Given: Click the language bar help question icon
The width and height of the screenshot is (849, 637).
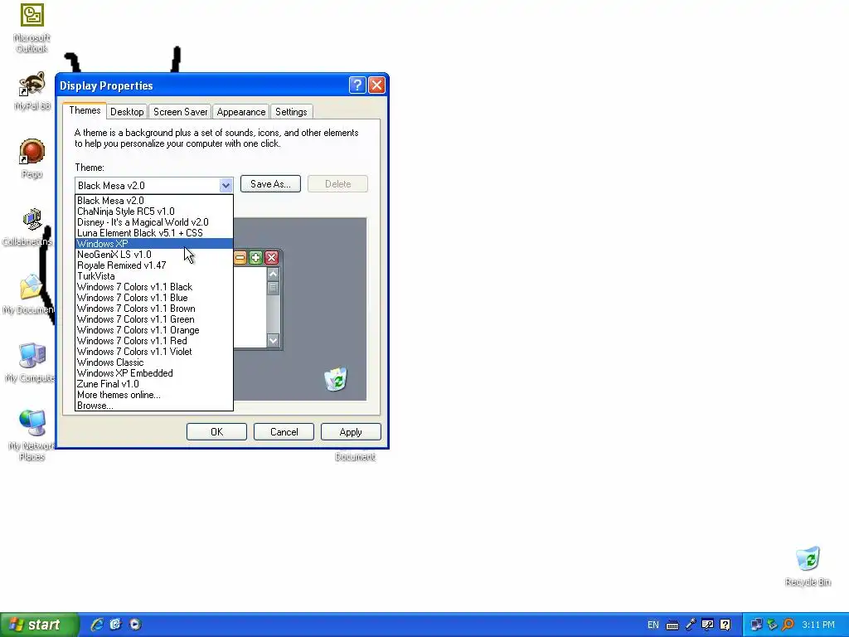Looking at the screenshot, I should [725, 625].
